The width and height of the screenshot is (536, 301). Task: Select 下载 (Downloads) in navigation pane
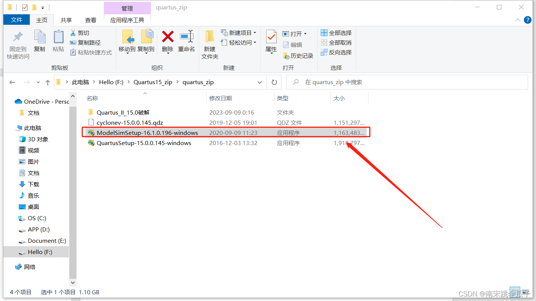tap(29, 184)
